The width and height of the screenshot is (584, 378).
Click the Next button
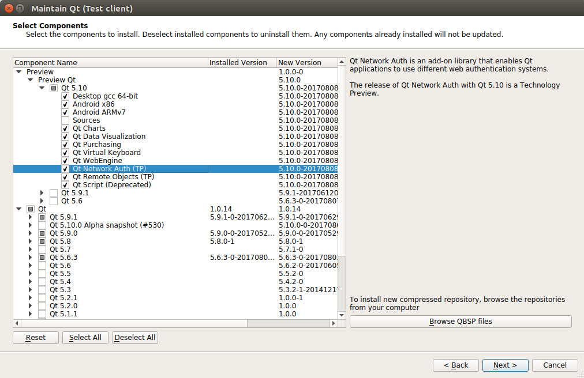pyautogui.click(x=505, y=365)
